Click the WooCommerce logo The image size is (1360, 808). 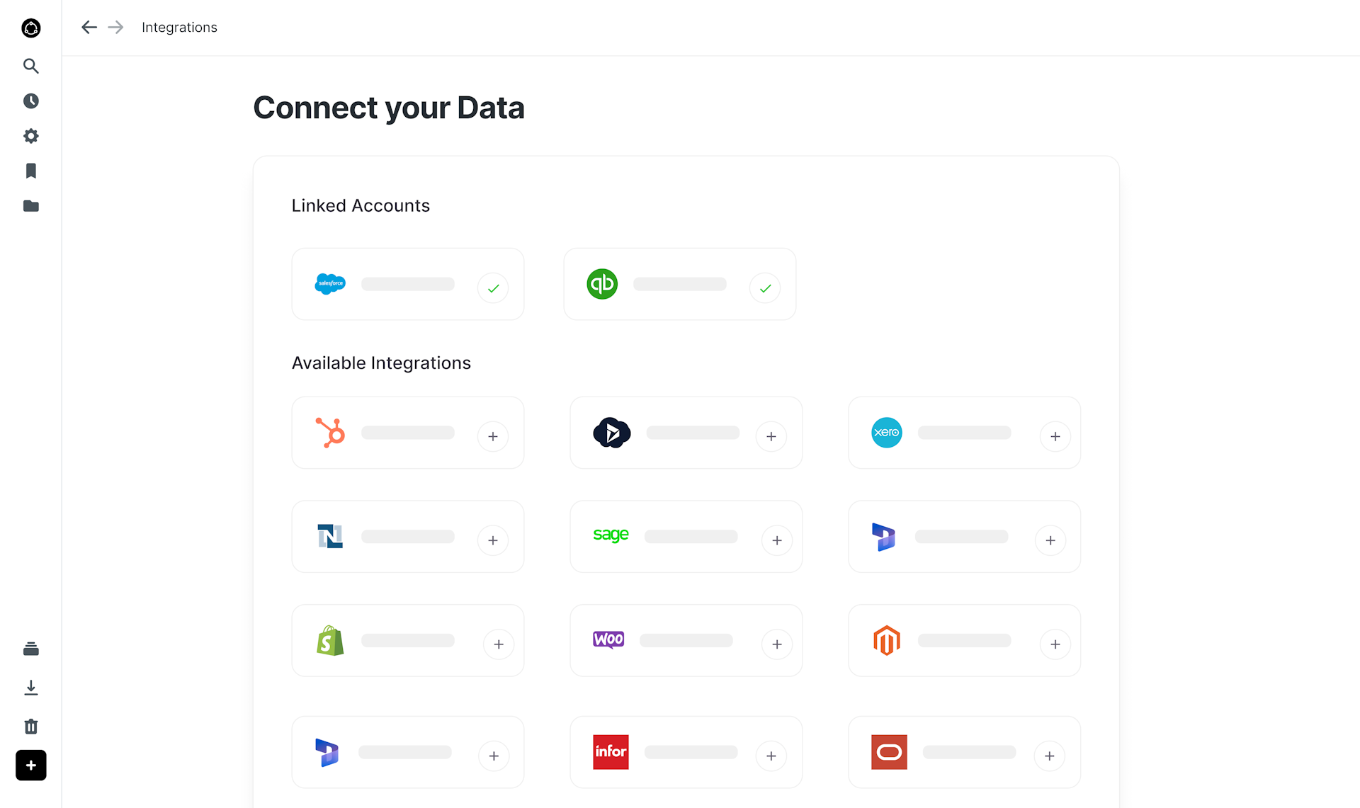(x=608, y=640)
